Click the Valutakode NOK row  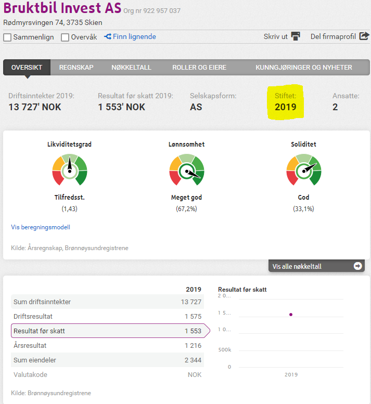[108, 375]
